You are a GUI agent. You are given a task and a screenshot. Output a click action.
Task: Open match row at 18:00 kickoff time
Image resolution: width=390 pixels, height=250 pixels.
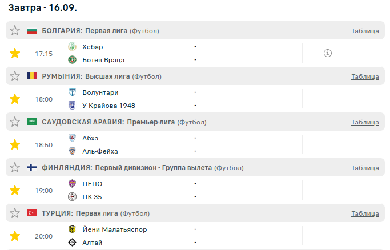44,99
